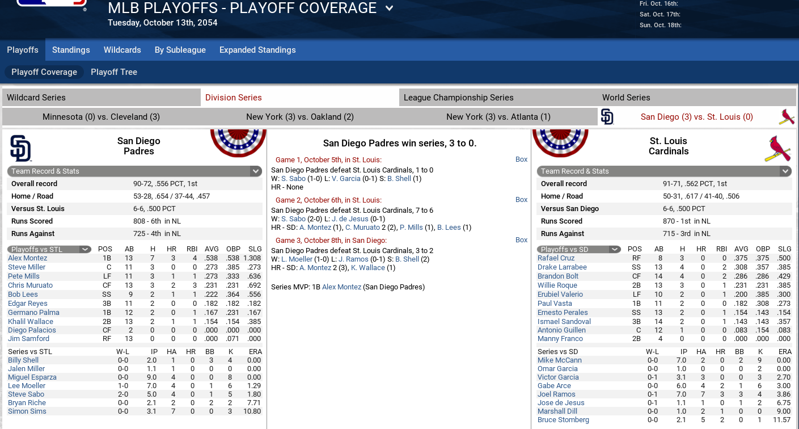This screenshot has height=429, width=799.
Task: Click patriotic bunting above Cardinals panel
Action: pyautogui.click(x=560, y=141)
